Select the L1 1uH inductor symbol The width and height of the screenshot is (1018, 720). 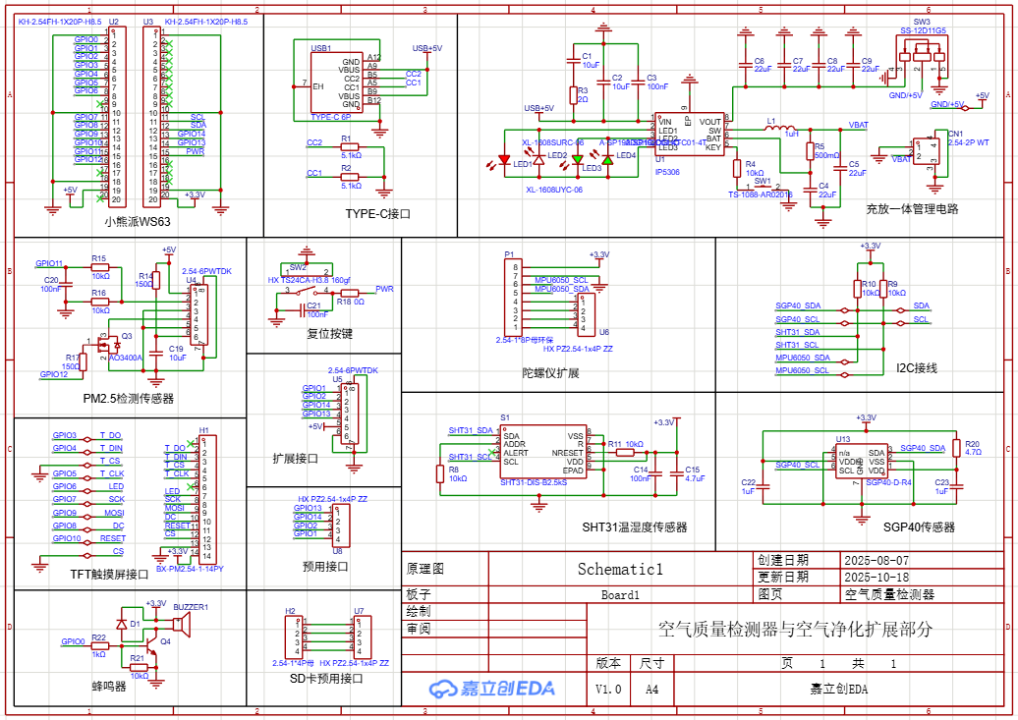coord(781,129)
